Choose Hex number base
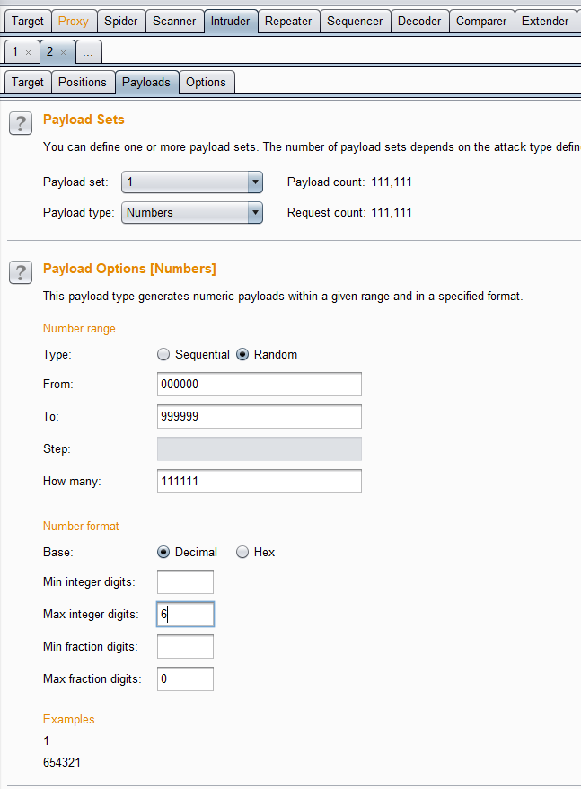The width and height of the screenshot is (581, 789). [242, 552]
